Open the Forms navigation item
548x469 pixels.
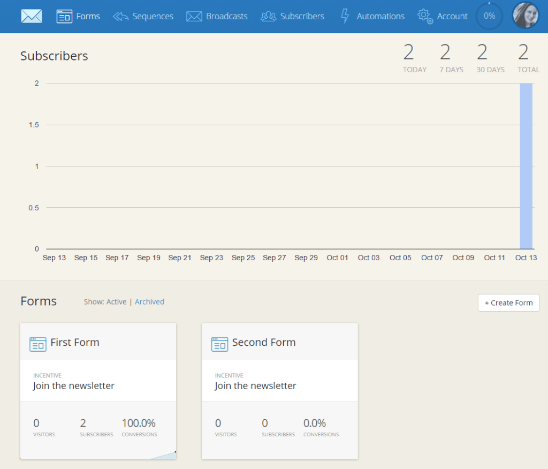88,16
